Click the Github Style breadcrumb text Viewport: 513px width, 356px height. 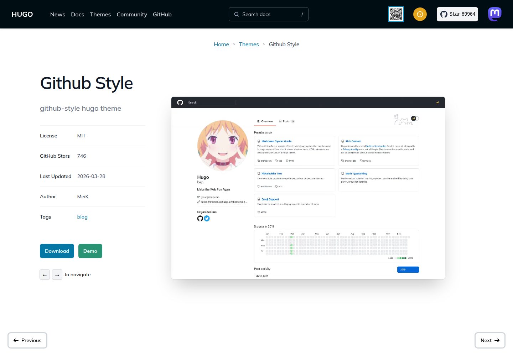pos(284,44)
